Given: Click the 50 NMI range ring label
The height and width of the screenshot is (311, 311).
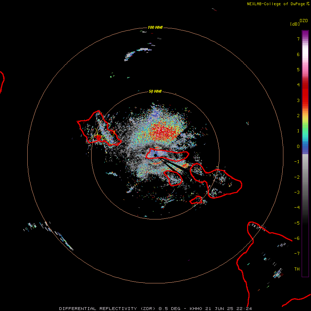Looking at the screenshot, I should pos(155,92).
